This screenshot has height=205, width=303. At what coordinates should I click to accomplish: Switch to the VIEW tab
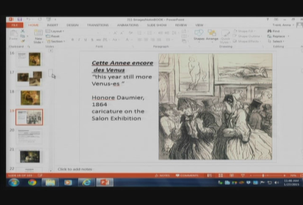pos(199,25)
